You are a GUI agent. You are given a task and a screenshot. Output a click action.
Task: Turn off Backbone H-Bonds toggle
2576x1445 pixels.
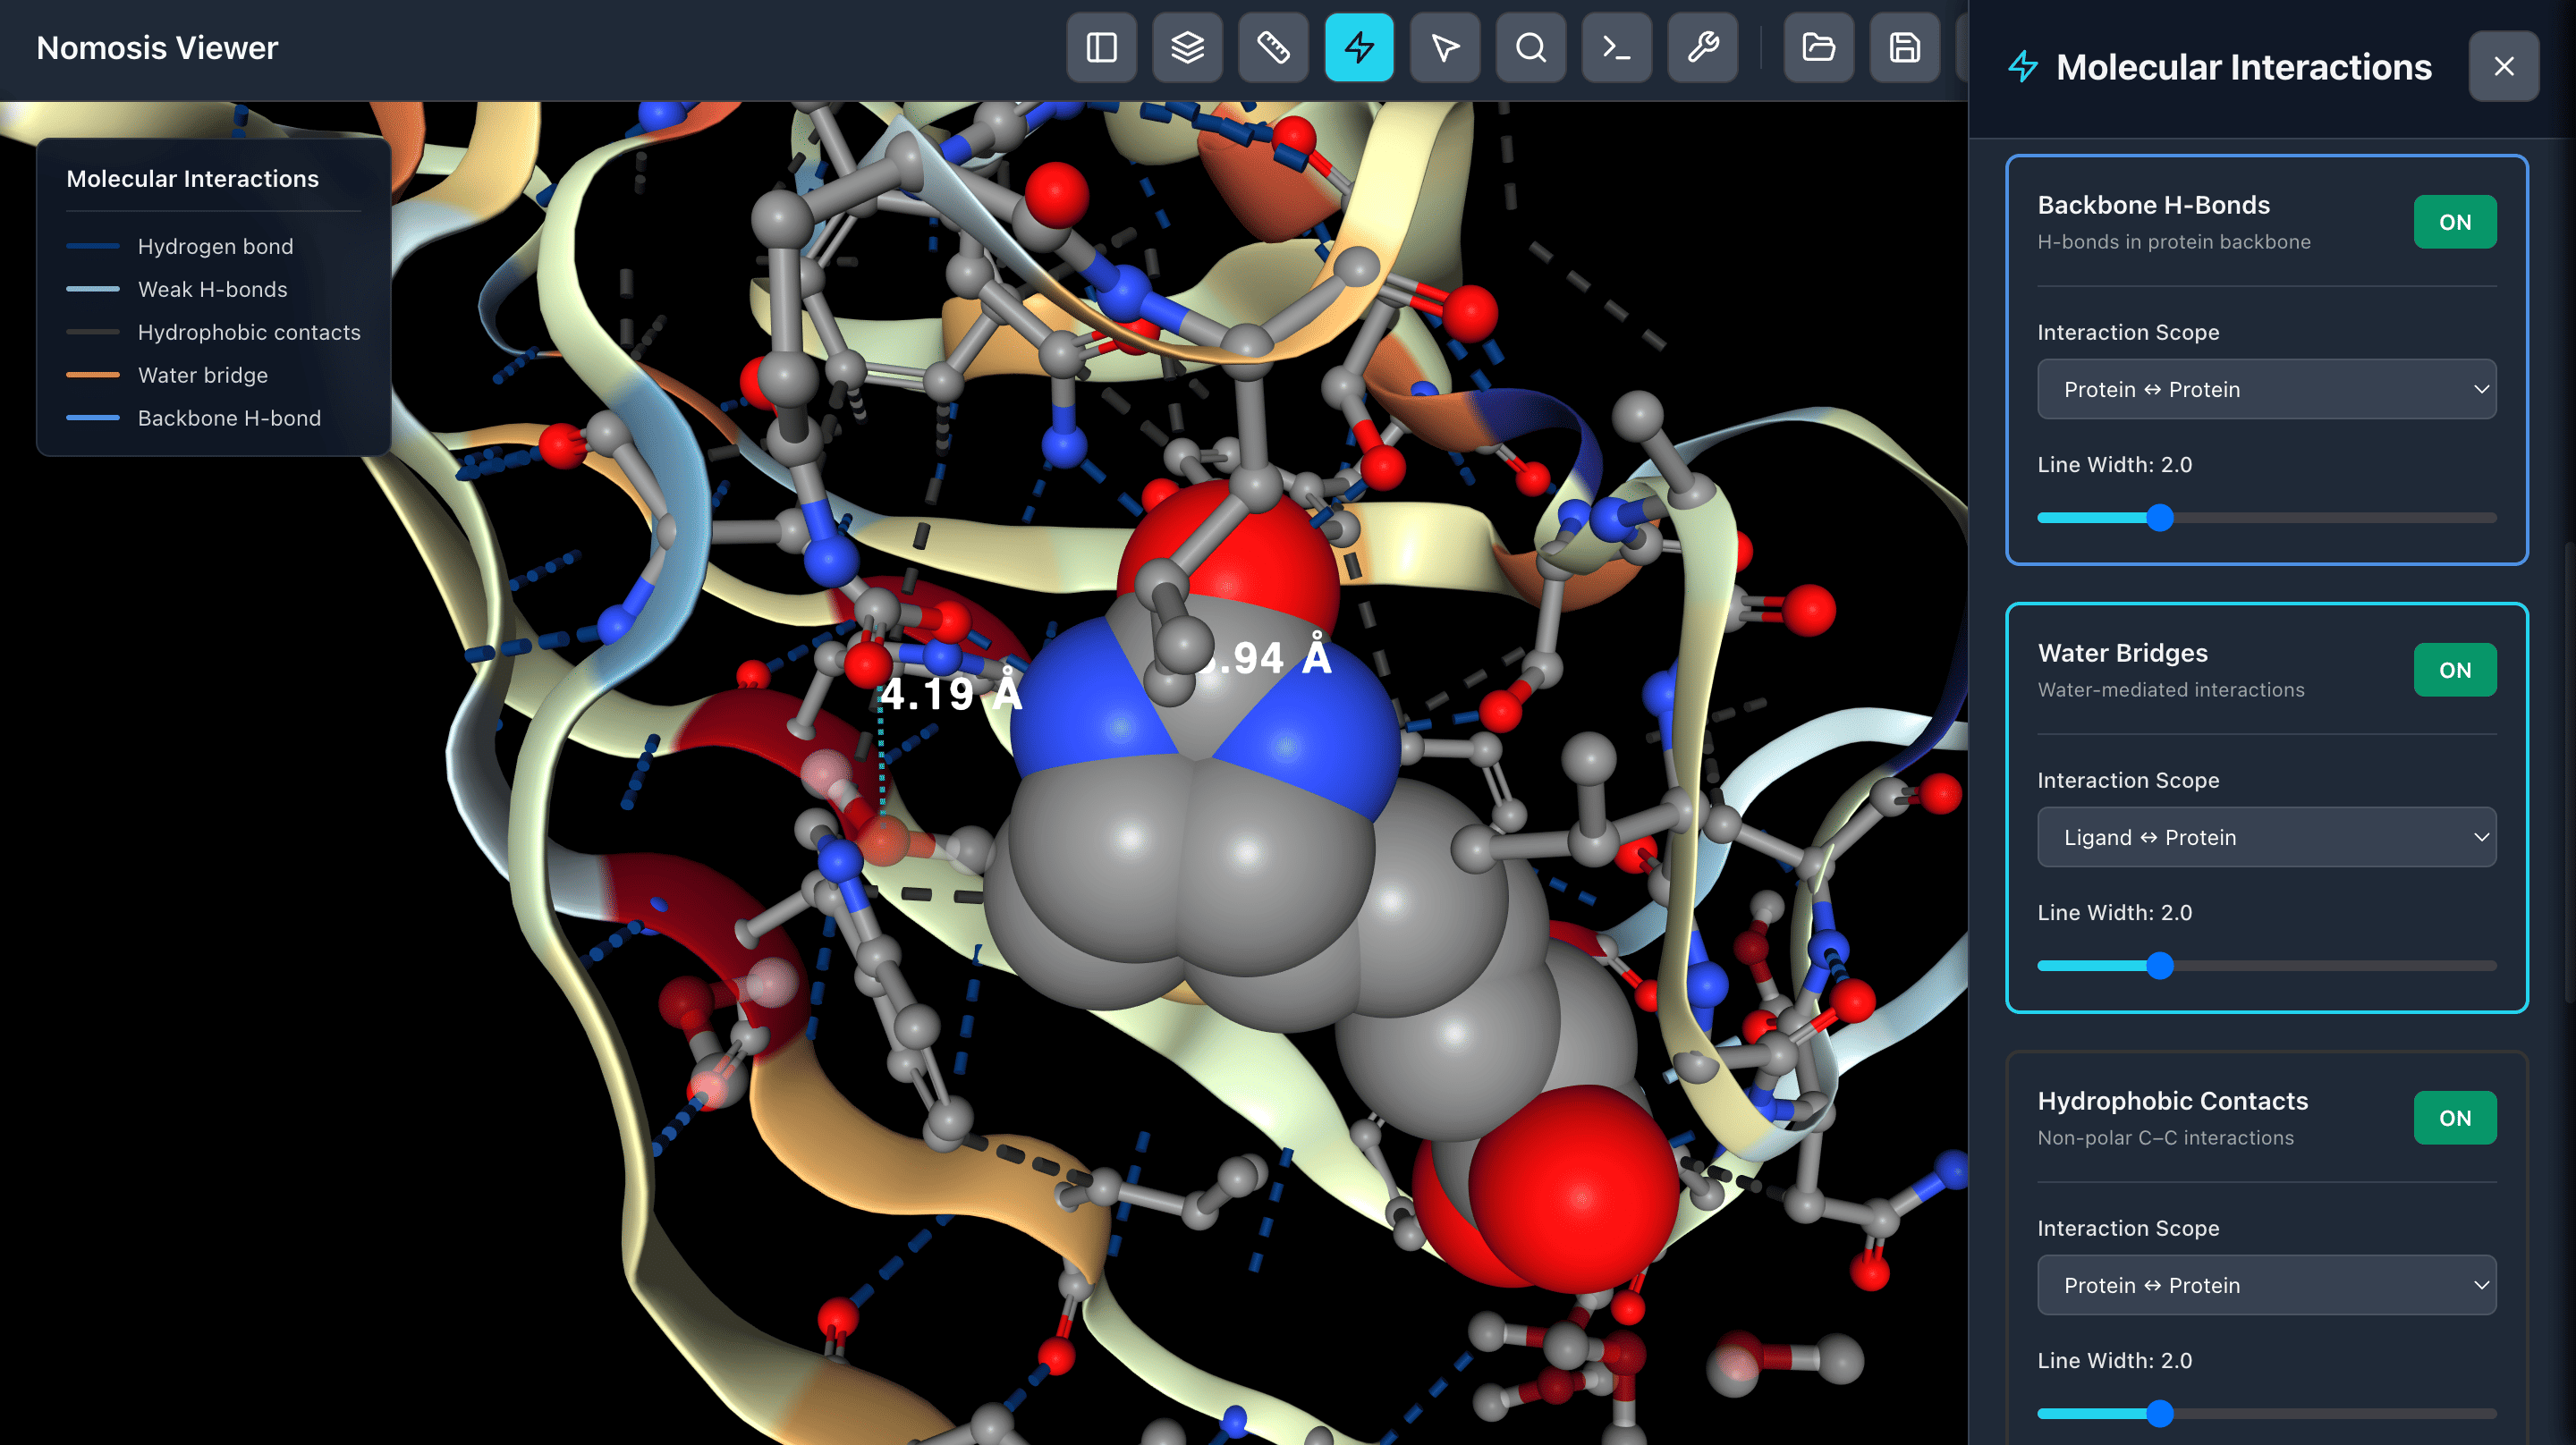[x=2454, y=222]
